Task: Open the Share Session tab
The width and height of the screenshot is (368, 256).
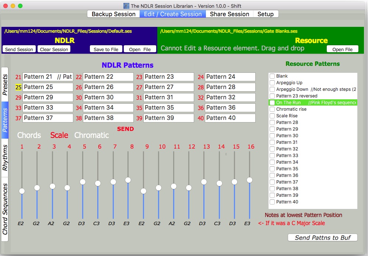Action: tap(229, 14)
